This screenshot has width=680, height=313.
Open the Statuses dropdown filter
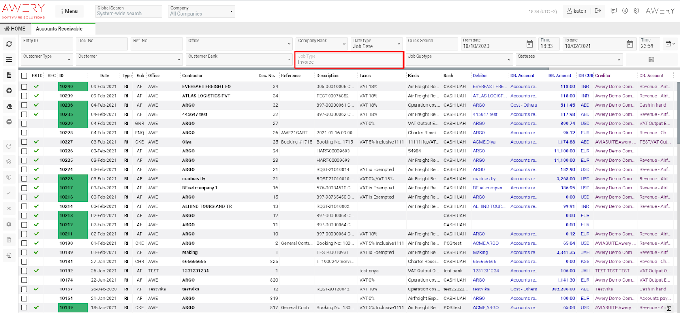(569, 59)
